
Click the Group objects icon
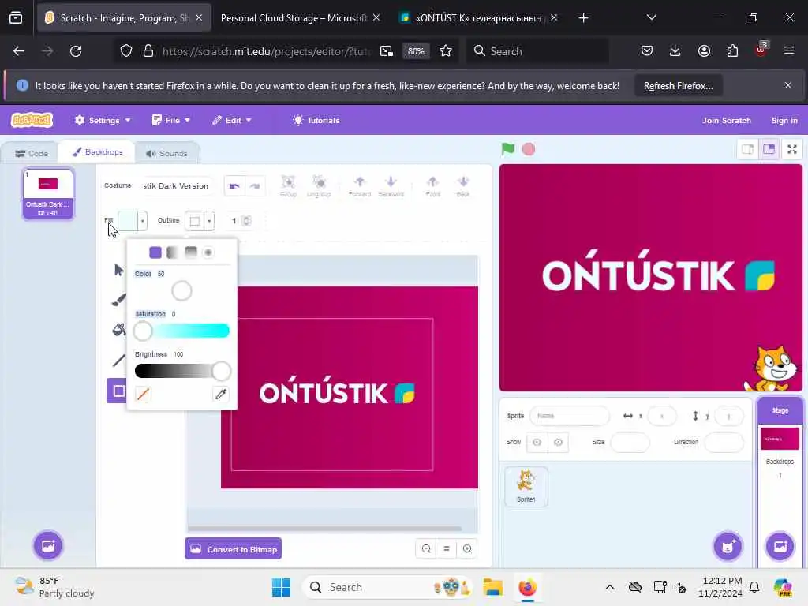pyautogui.click(x=288, y=186)
